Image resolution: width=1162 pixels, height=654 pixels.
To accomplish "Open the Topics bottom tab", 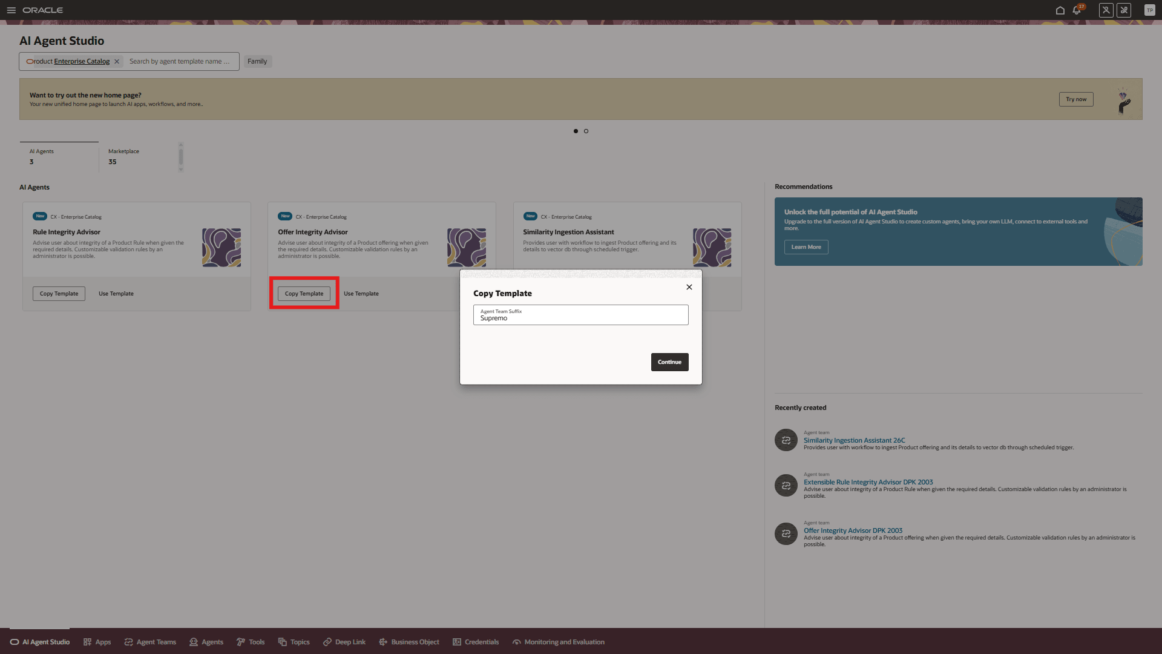I will [x=294, y=642].
